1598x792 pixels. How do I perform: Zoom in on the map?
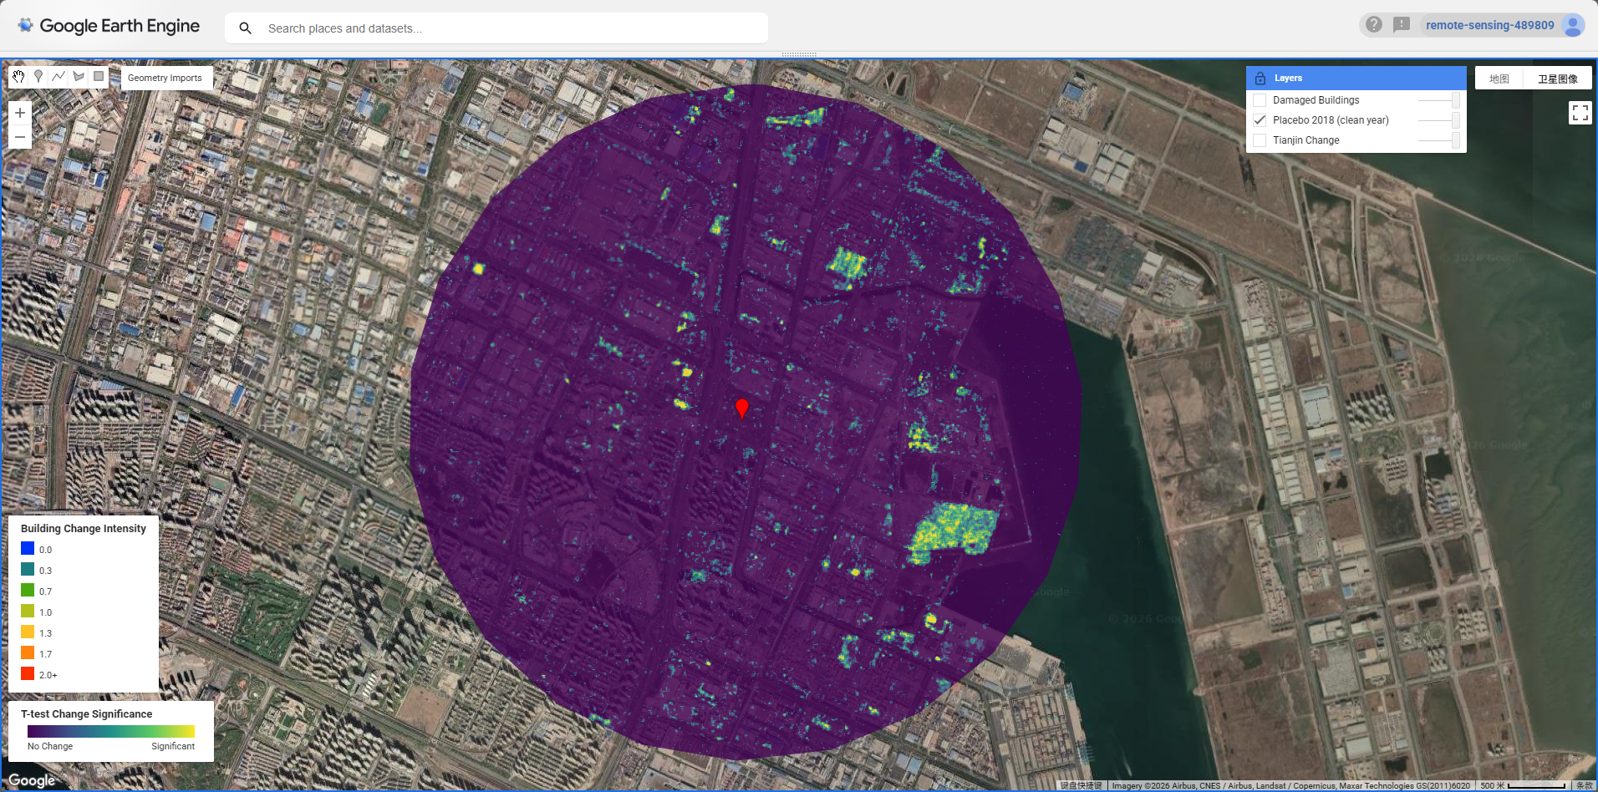(20, 113)
